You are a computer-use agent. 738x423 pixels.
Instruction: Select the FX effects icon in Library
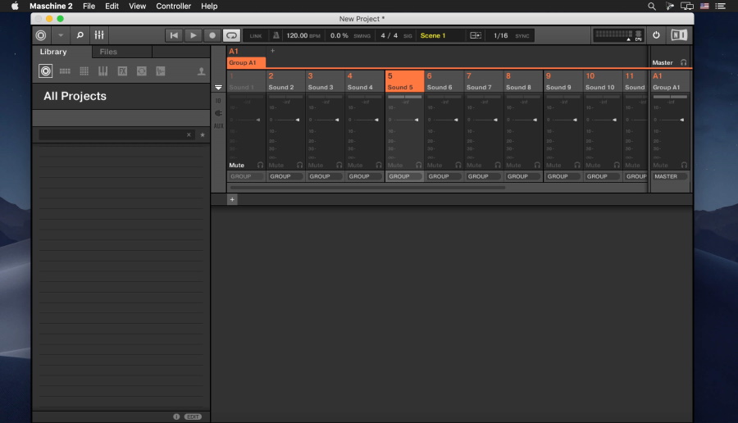tap(122, 71)
